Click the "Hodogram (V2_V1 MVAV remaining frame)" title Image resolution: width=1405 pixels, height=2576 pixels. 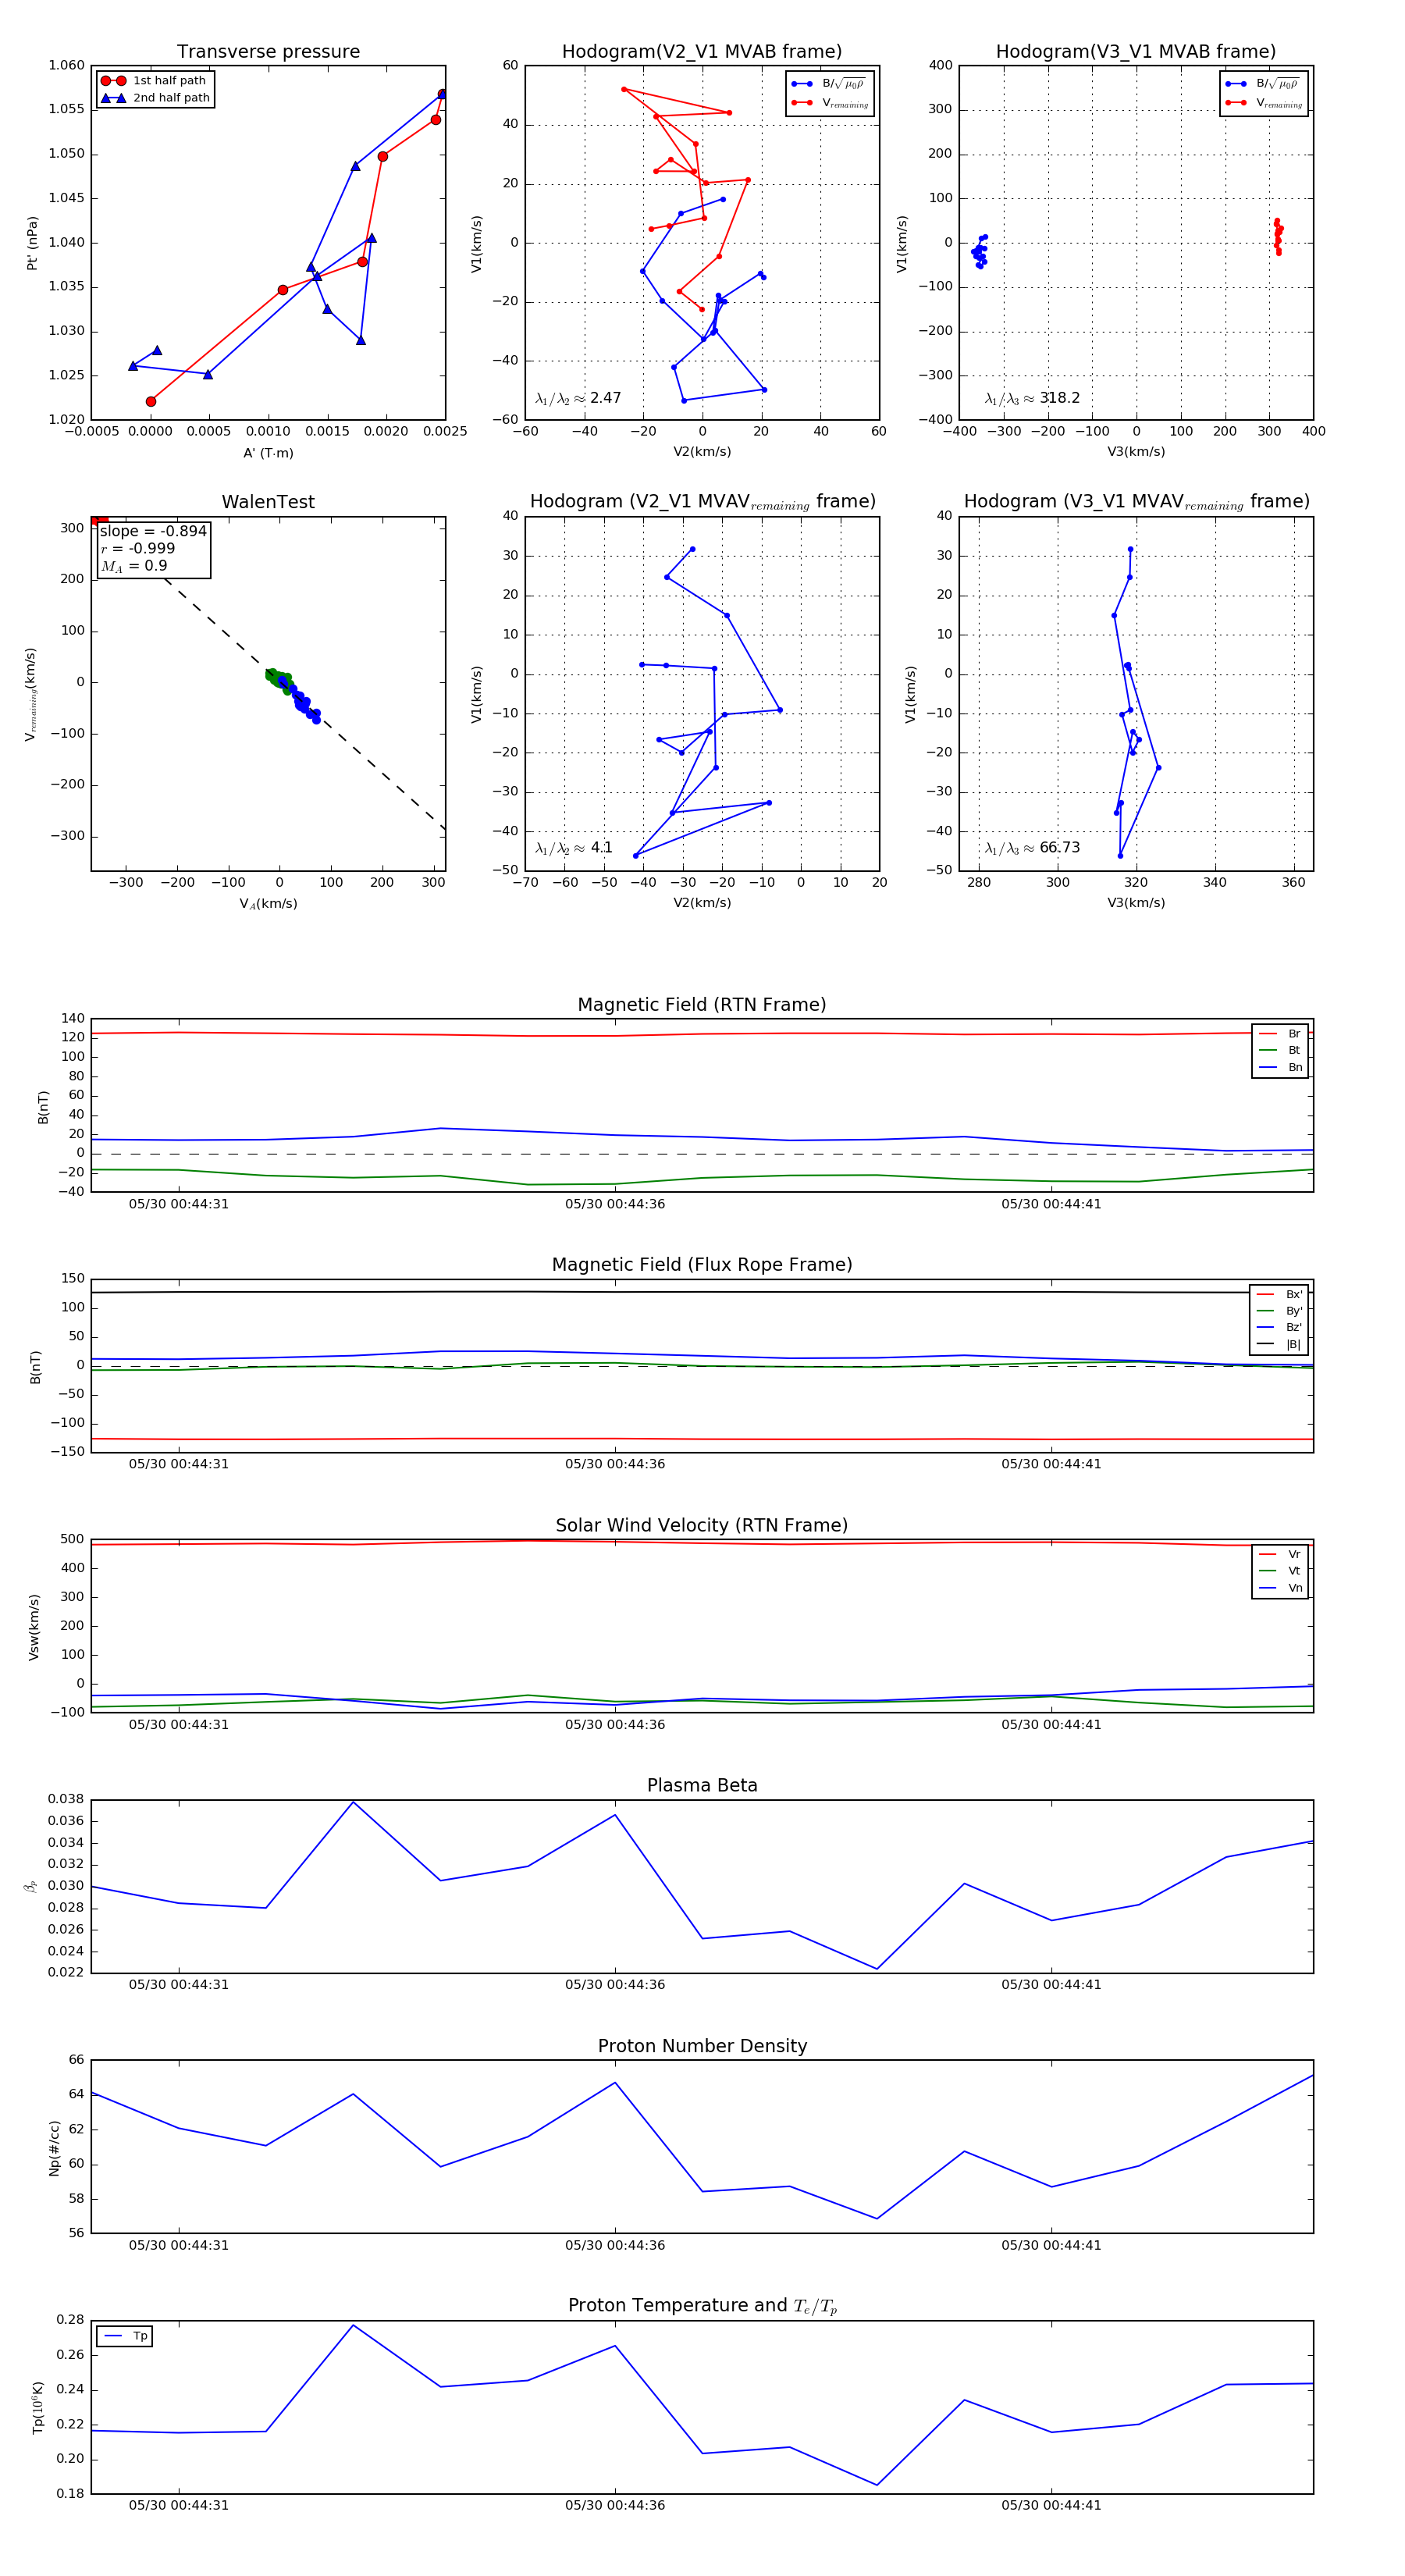click(x=702, y=502)
